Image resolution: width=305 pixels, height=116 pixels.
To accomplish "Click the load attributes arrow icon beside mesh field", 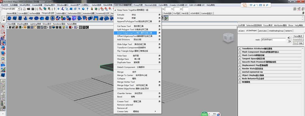I will pyautogui.click(x=289, y=38).
